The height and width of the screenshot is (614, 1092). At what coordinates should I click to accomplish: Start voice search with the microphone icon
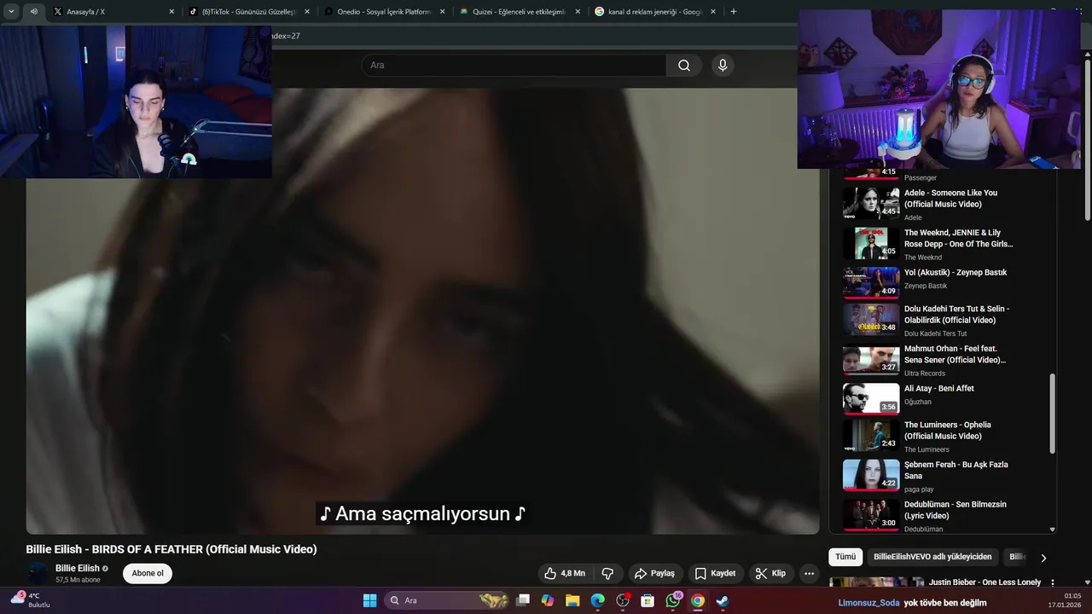click(x=723, y=66)
